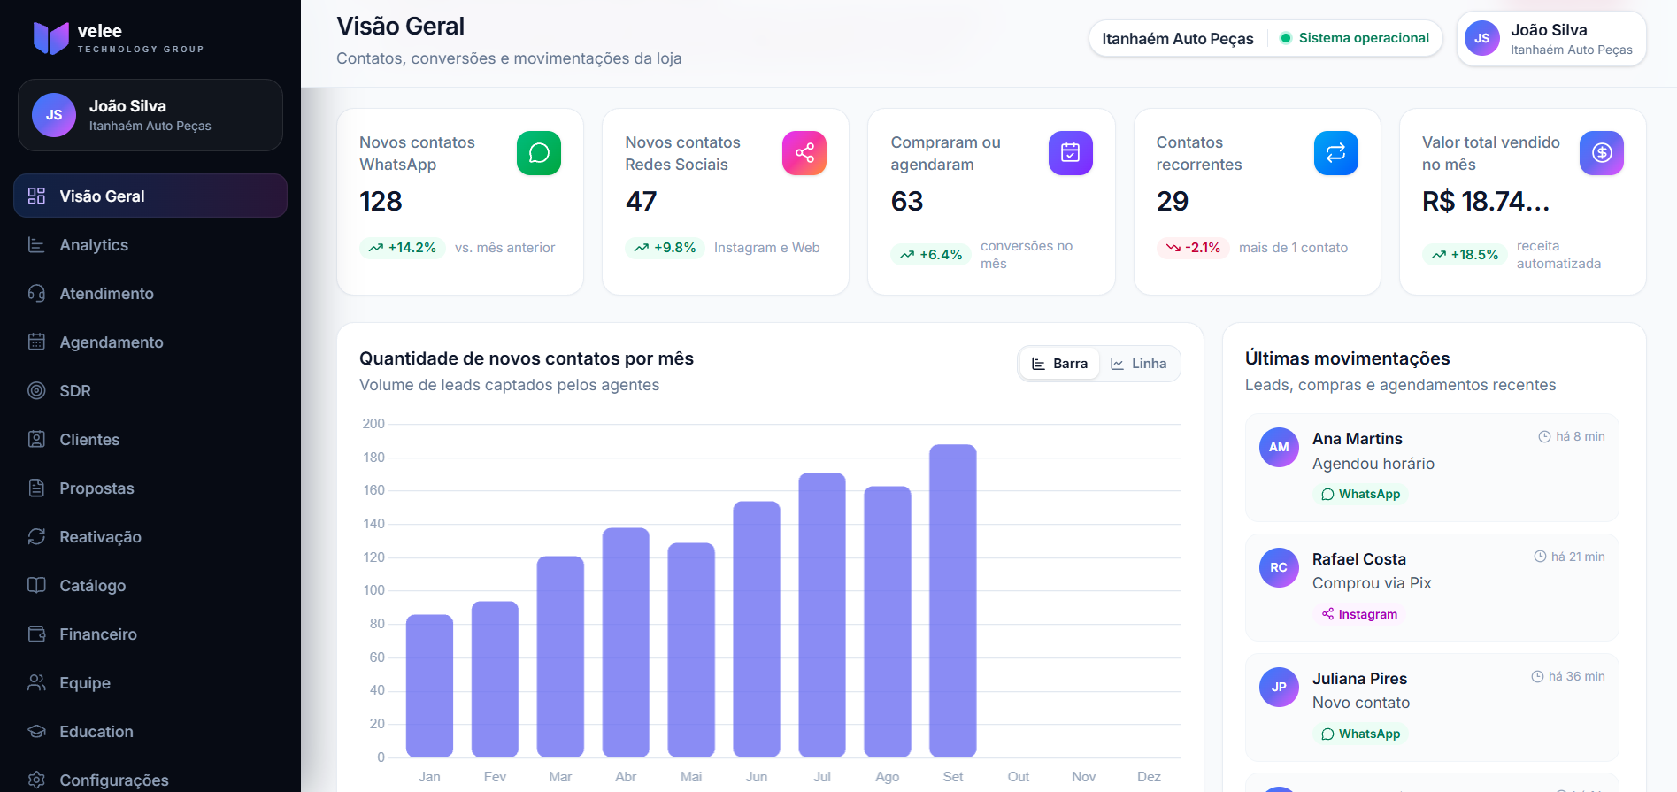This screenshot has height=792, width=1677.
Task: Click the Analytics chart icon in sidebar
Action: click(36, 245)
